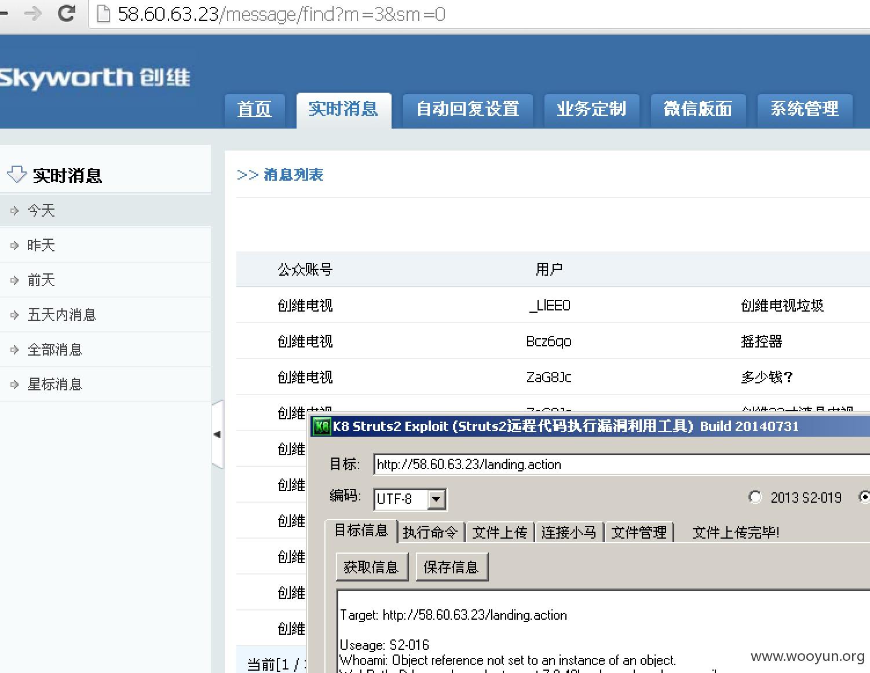This screenshot has width=870, height=673.
Task: Click the message 摇控器
Action: point(762,341)
